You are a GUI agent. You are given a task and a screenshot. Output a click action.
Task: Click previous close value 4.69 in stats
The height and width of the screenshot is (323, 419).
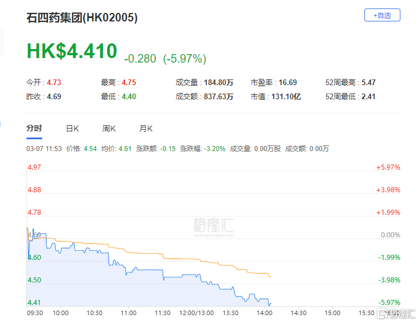(54, 96)
